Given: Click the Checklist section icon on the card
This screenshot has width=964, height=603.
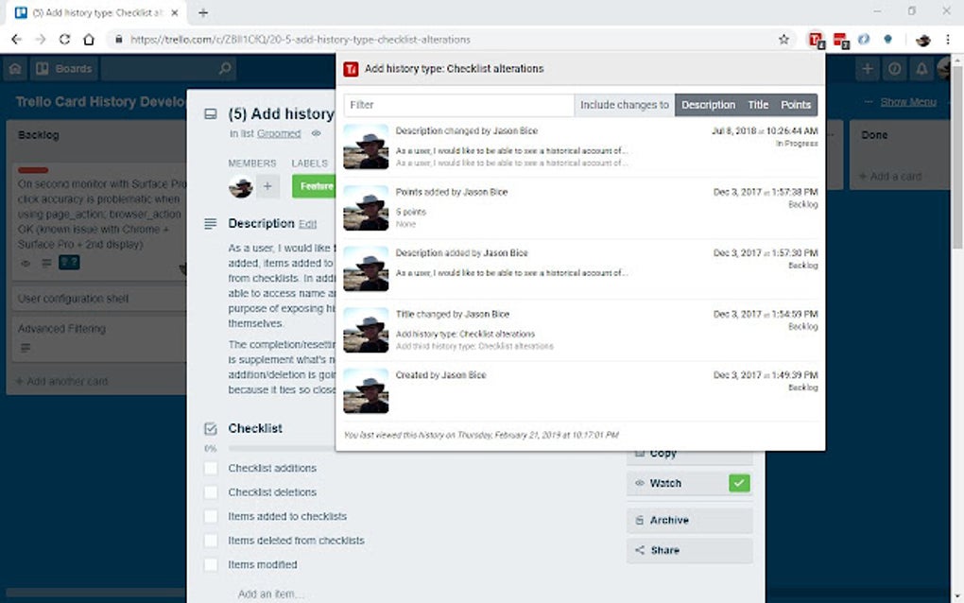Looking at the screenshot, I should [x=209, y=428].
